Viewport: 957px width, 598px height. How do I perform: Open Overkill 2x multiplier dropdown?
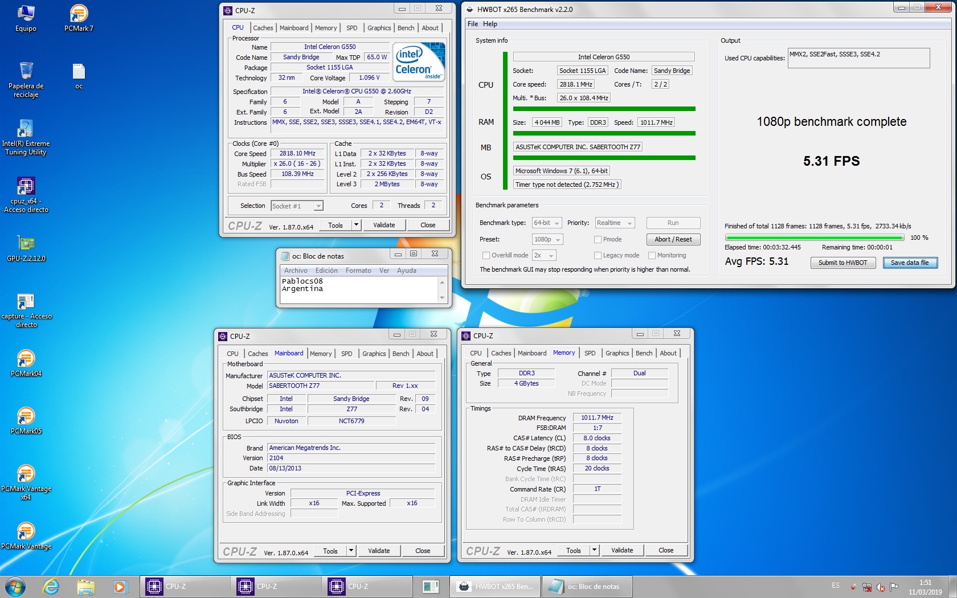(543, 255)
